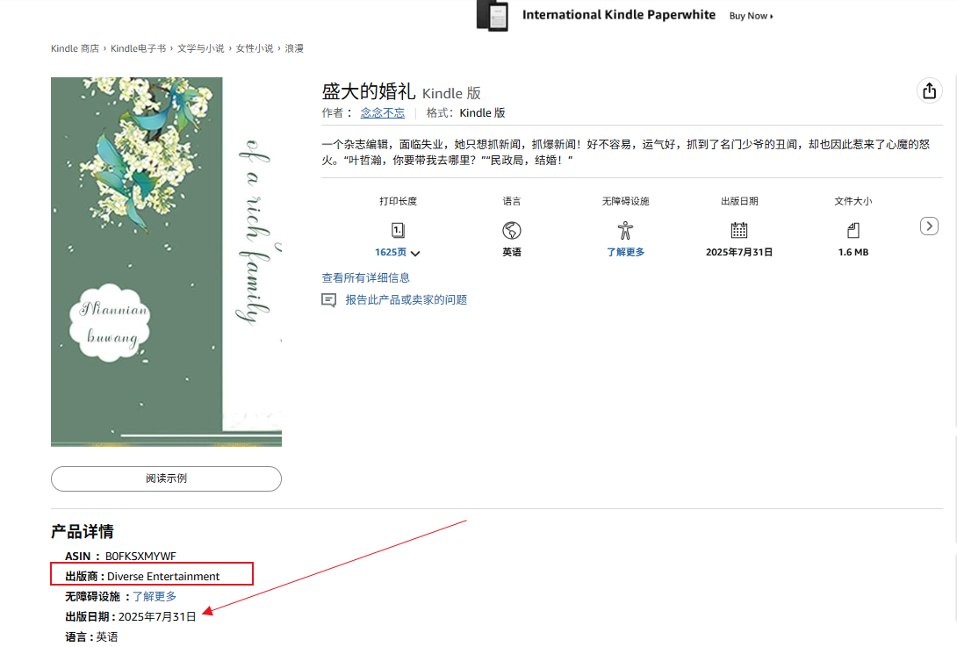This screenshot has width=957, height=647.
Task: Click the print length page icon
Action: point(398,230)
